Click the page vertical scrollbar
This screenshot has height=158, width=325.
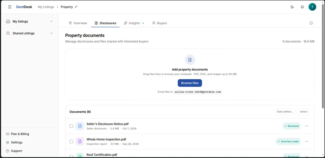(x=322, y=56)
